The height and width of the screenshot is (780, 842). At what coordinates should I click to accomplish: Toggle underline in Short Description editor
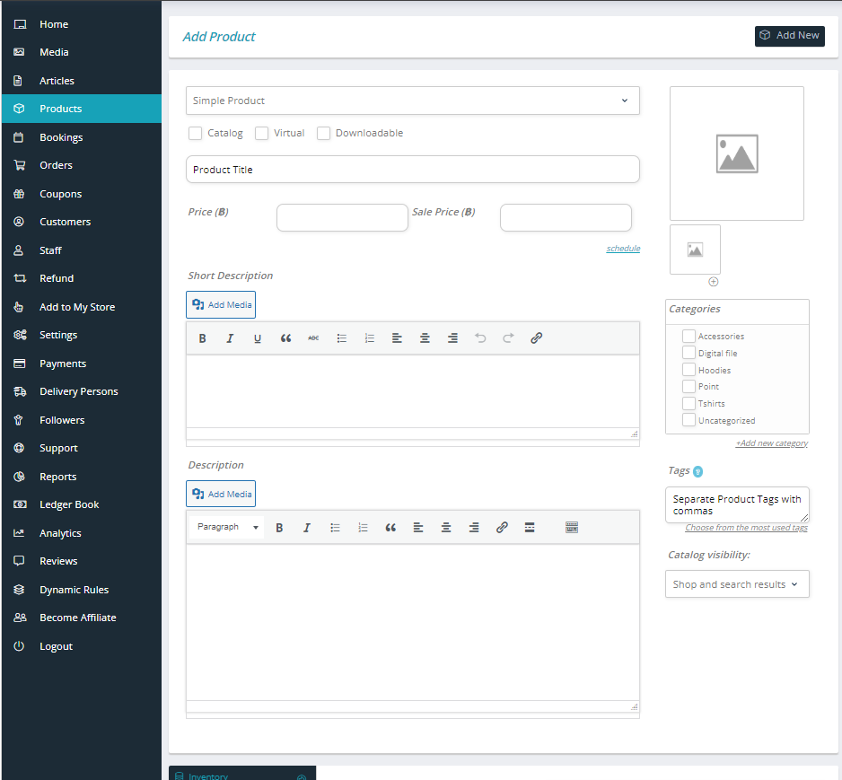point(258,338)
